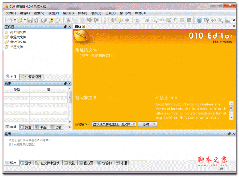
Task: Click the Histogram chart toolbar icon
Action: point(227,20)
